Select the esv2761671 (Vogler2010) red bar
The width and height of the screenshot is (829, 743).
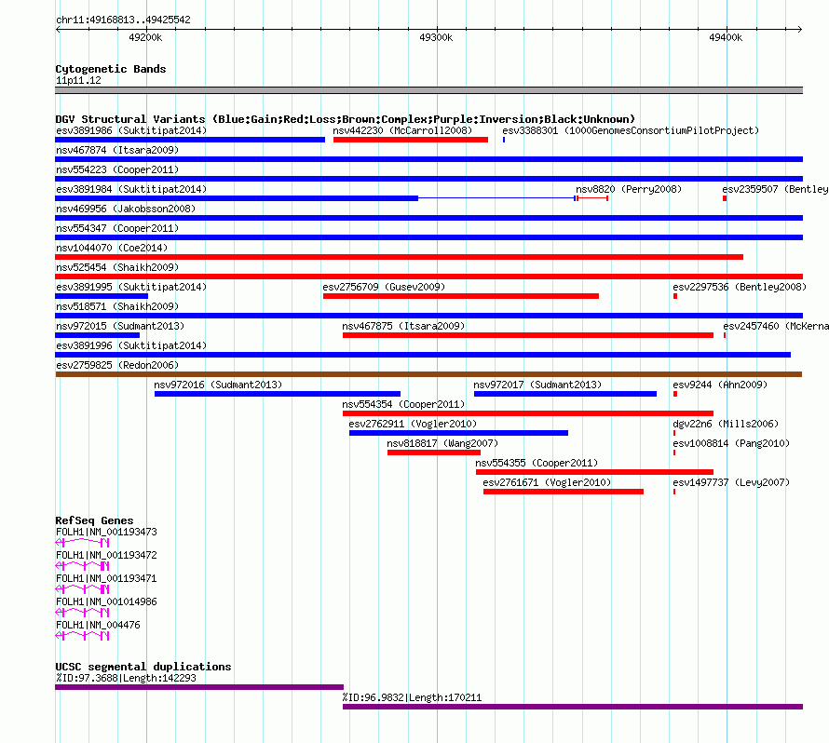coord(564,492)
